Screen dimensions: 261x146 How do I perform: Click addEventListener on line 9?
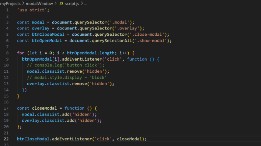pyautogui.click(x=82, y=59)
